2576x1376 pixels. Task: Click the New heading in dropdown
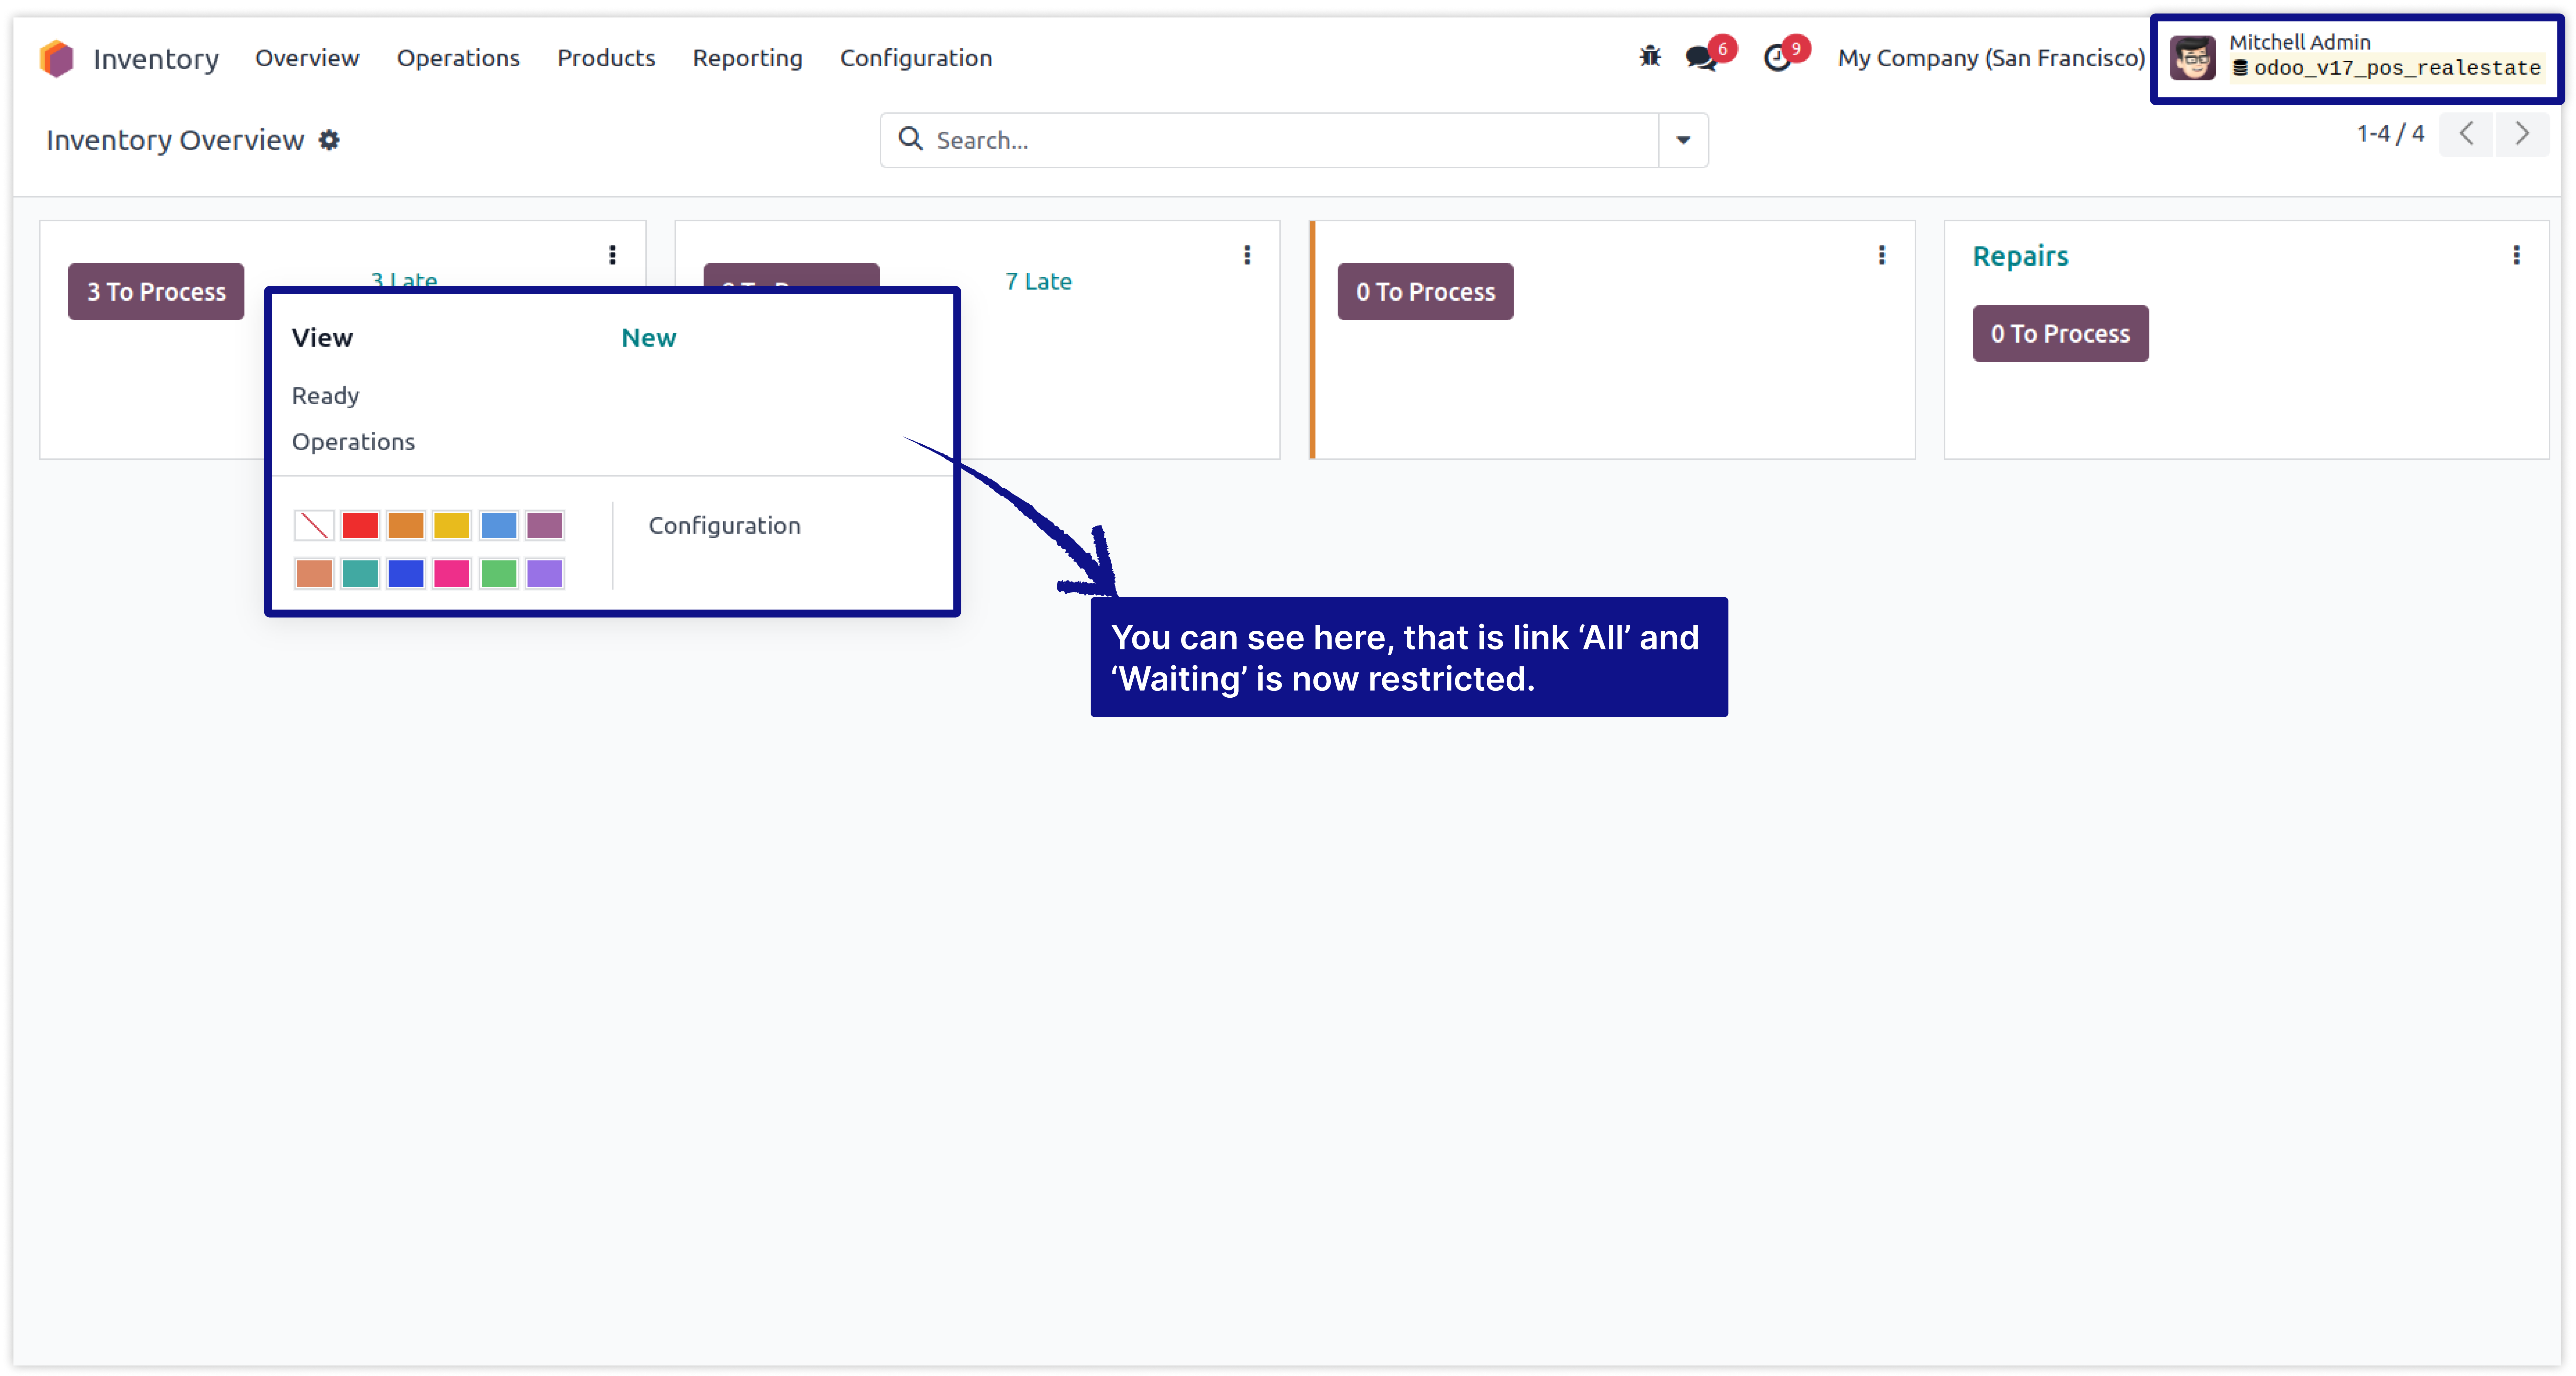[x=649, y=338]
